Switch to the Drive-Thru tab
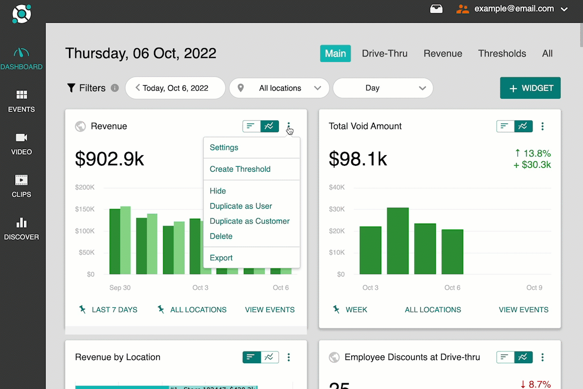This screenshot has height=389, width=583. coord(384,53)
